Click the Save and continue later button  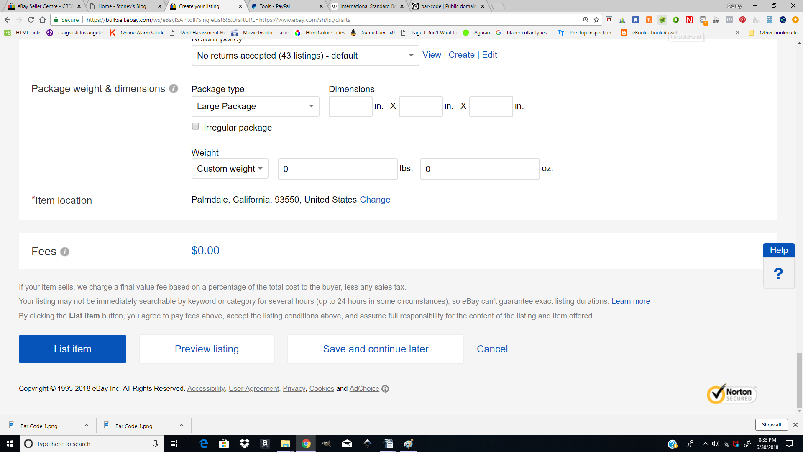tap(376, 349)
